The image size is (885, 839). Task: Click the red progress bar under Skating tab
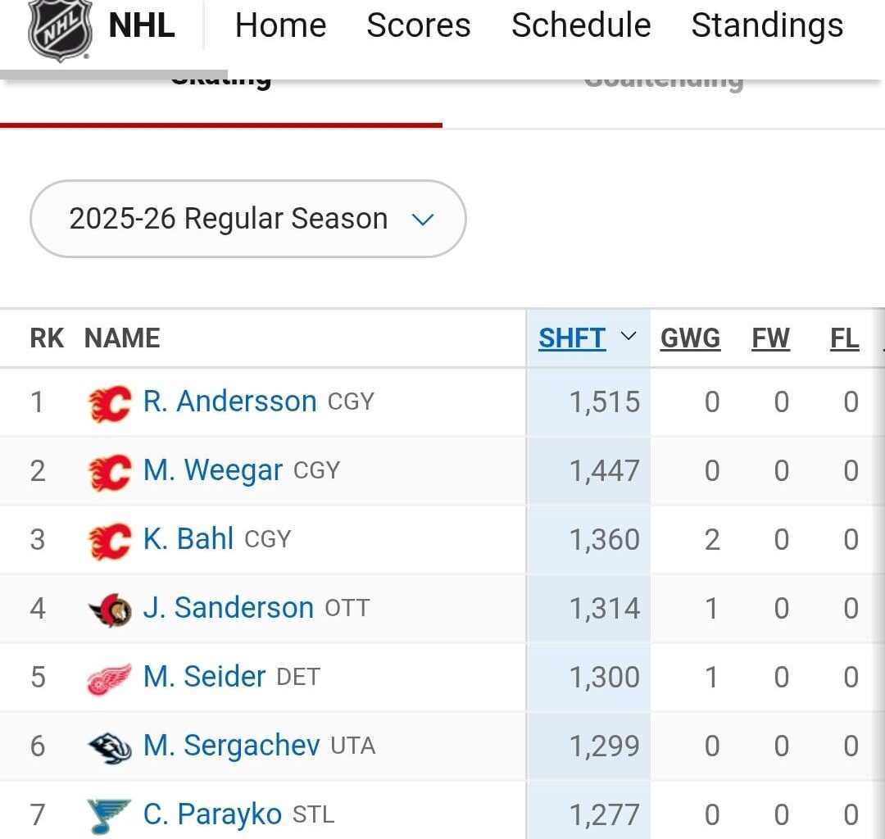(x=221, y=125)
